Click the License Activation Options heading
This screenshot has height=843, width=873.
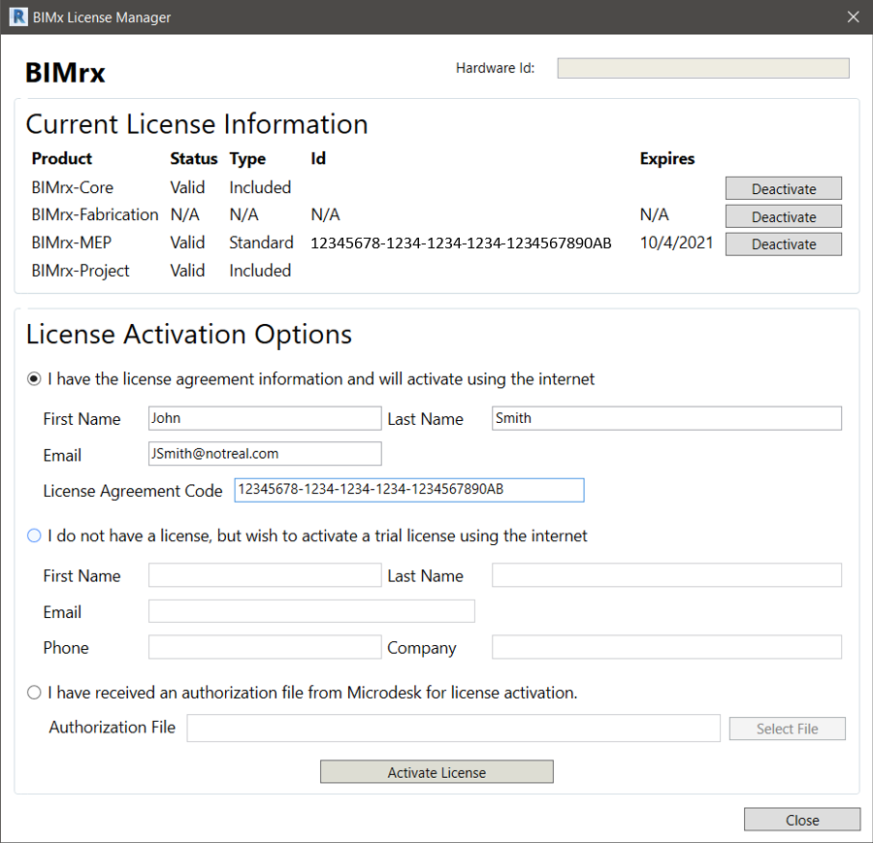point(189,335)
